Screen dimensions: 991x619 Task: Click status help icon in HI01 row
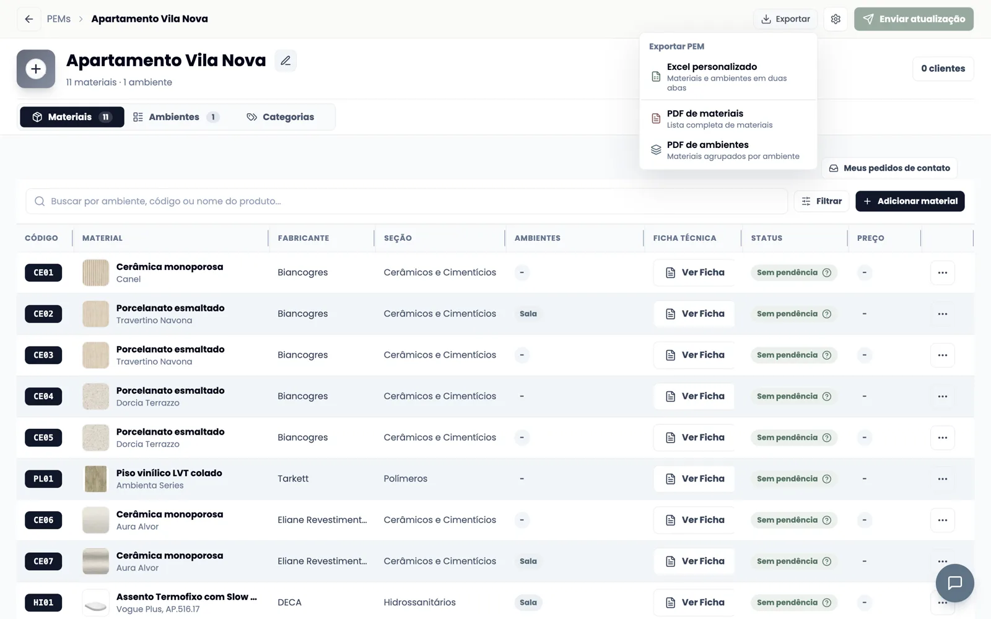(x=826, y=602)
